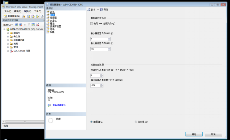
Task: Click the 查看连接属性 link
Action: (59, 105)
